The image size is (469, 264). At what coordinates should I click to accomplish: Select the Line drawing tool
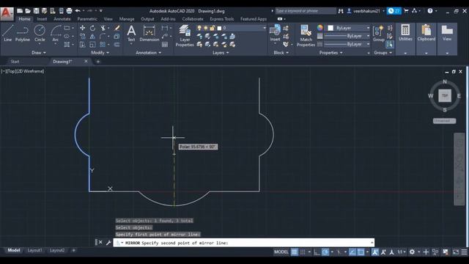(x=8, y=33)
